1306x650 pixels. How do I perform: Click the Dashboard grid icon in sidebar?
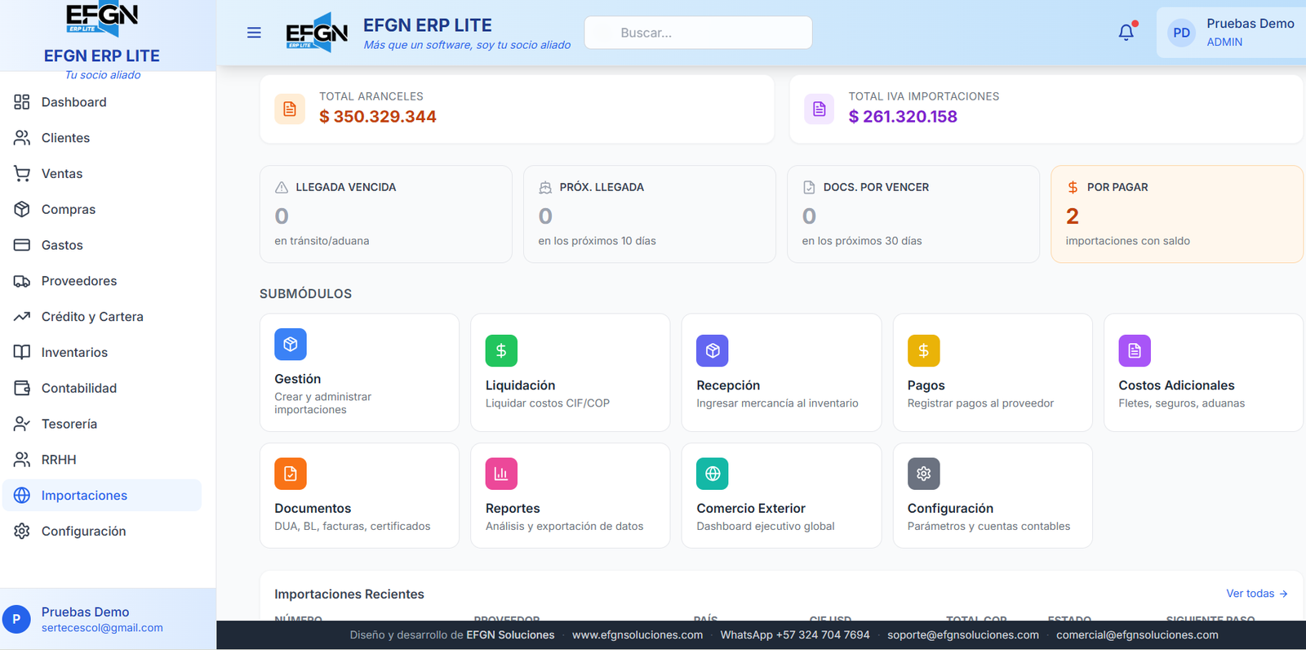tap(22, 102)
